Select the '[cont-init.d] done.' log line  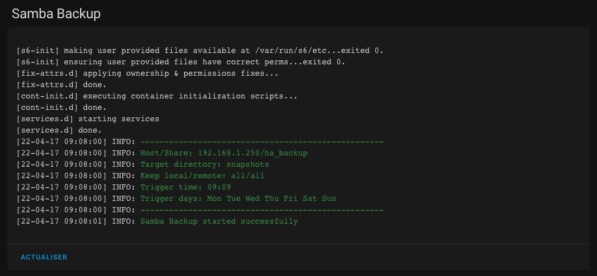pos(61,108)
